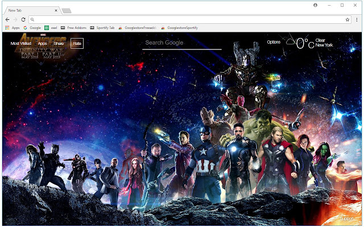Open the GooglestoreFreeadd bookmark
The height and width of the screenshot is (227, 364).
coord(138,28)
